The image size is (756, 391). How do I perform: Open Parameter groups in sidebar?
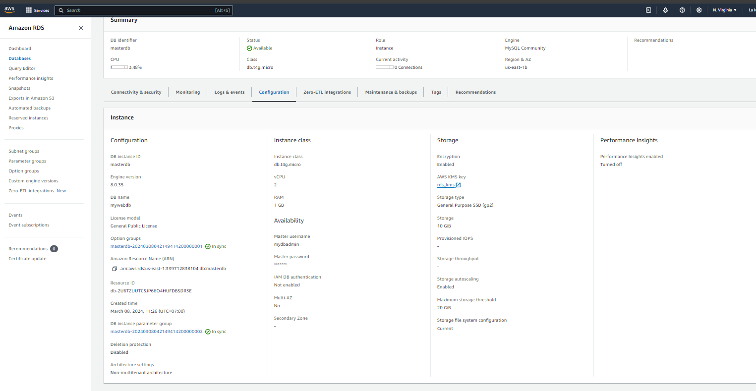[x=27, y=161]
